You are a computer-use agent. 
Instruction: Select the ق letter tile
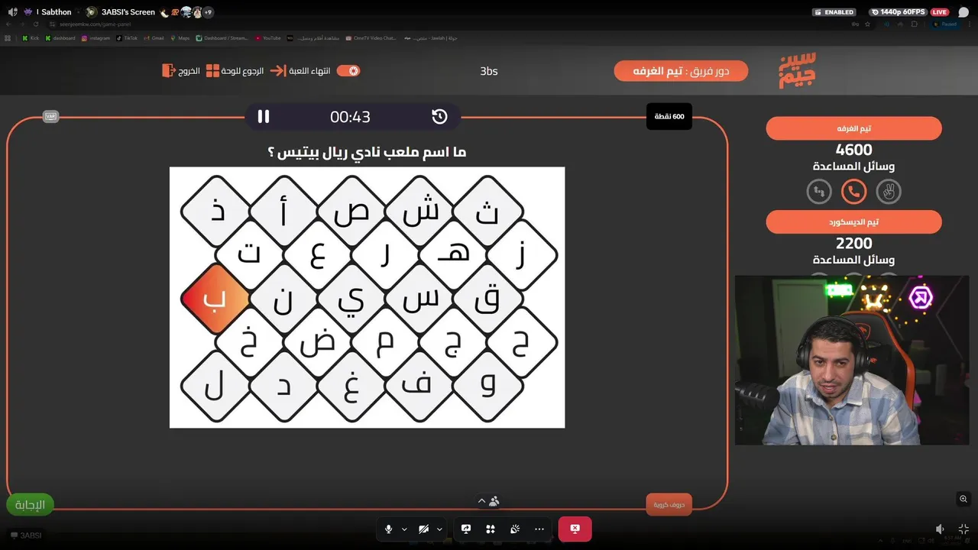click(487, 299)
